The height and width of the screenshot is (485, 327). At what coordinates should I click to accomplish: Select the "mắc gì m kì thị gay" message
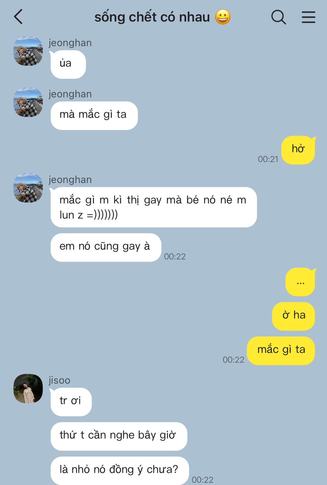tap(153, 207)
